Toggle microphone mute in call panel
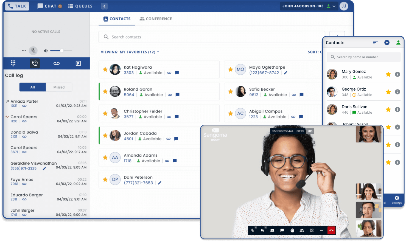Screen dimensions: 406x241 tap(33, 51)
